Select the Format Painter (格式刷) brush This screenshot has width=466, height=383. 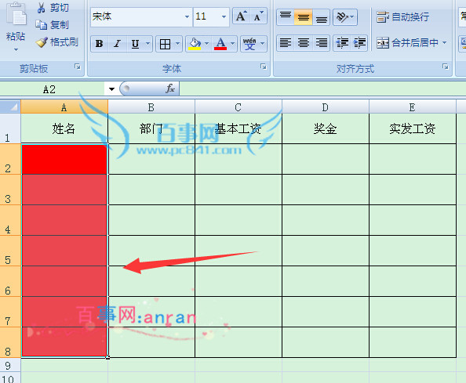point(42,42)
